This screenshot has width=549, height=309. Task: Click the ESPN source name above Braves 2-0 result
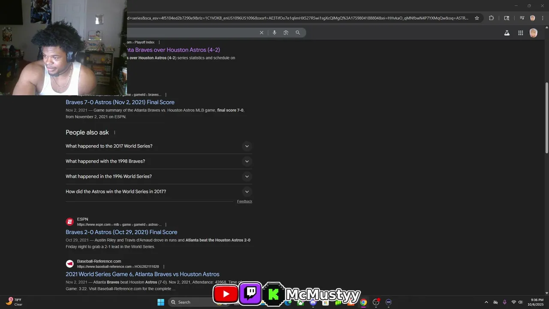point(82,219)
